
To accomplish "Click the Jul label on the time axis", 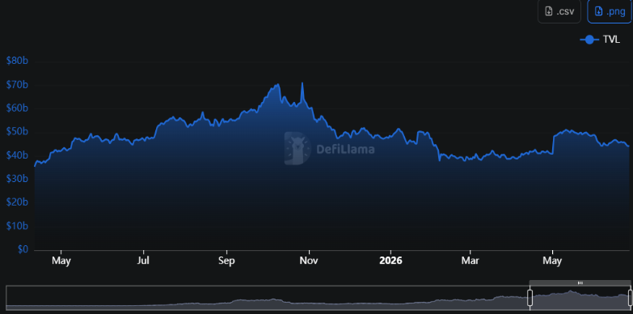I will [143, 261].
